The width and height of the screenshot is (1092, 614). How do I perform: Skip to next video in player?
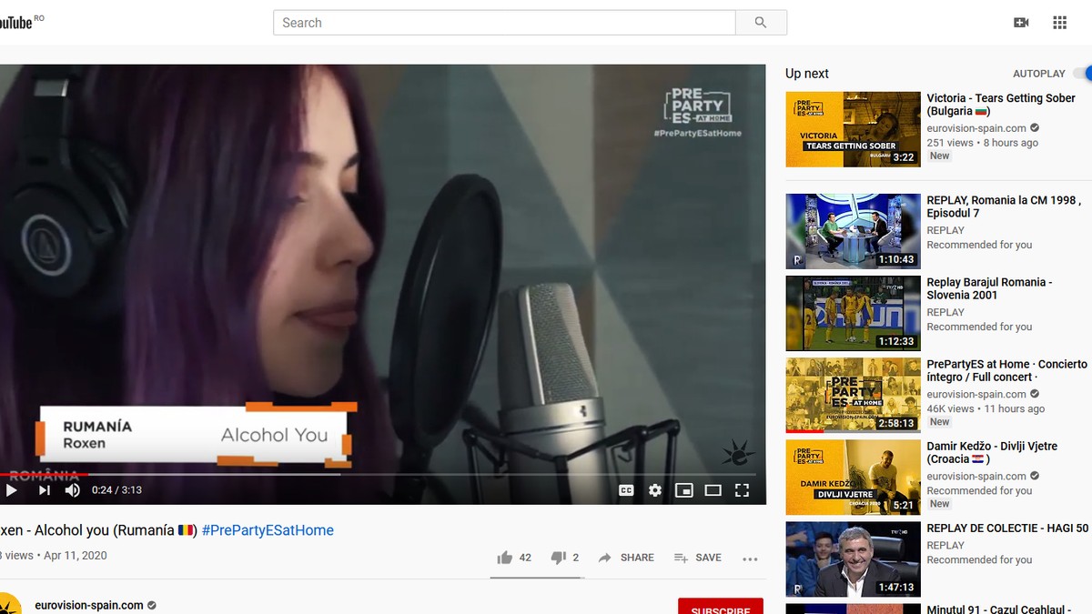click(x=44, y=490)
